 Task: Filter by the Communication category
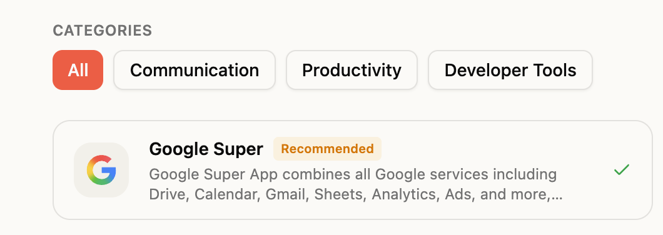click(x=195, y=70)
